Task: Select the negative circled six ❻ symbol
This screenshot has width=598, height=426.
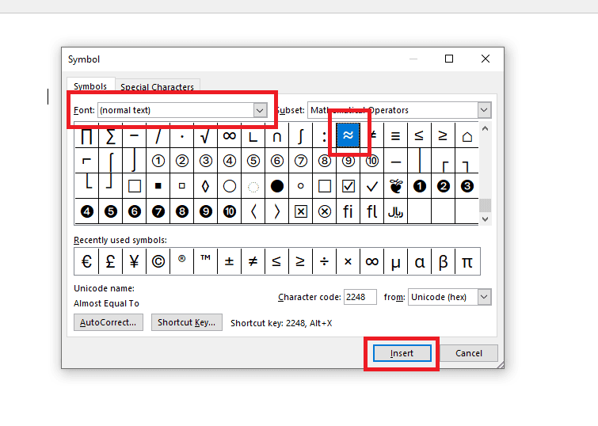Action: pos(134,211)
